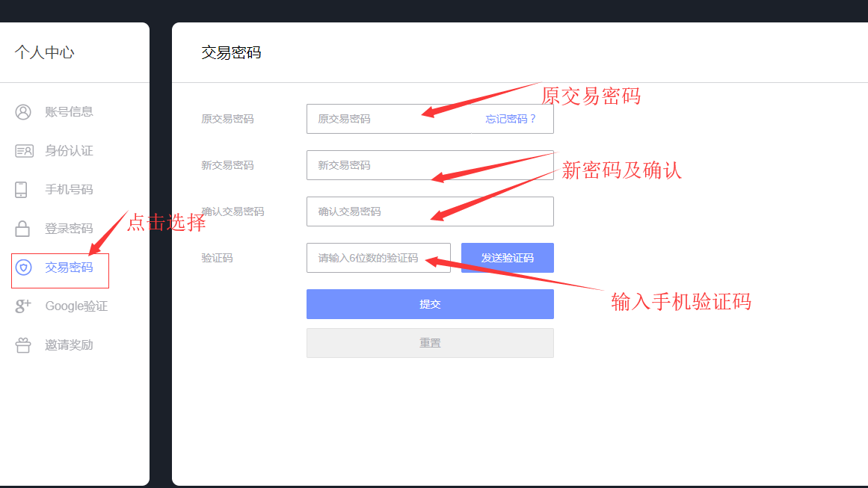The image size is (868, 488).
Task: Open 账号信息 in the sidebar
Action: [x=69, y=112]
